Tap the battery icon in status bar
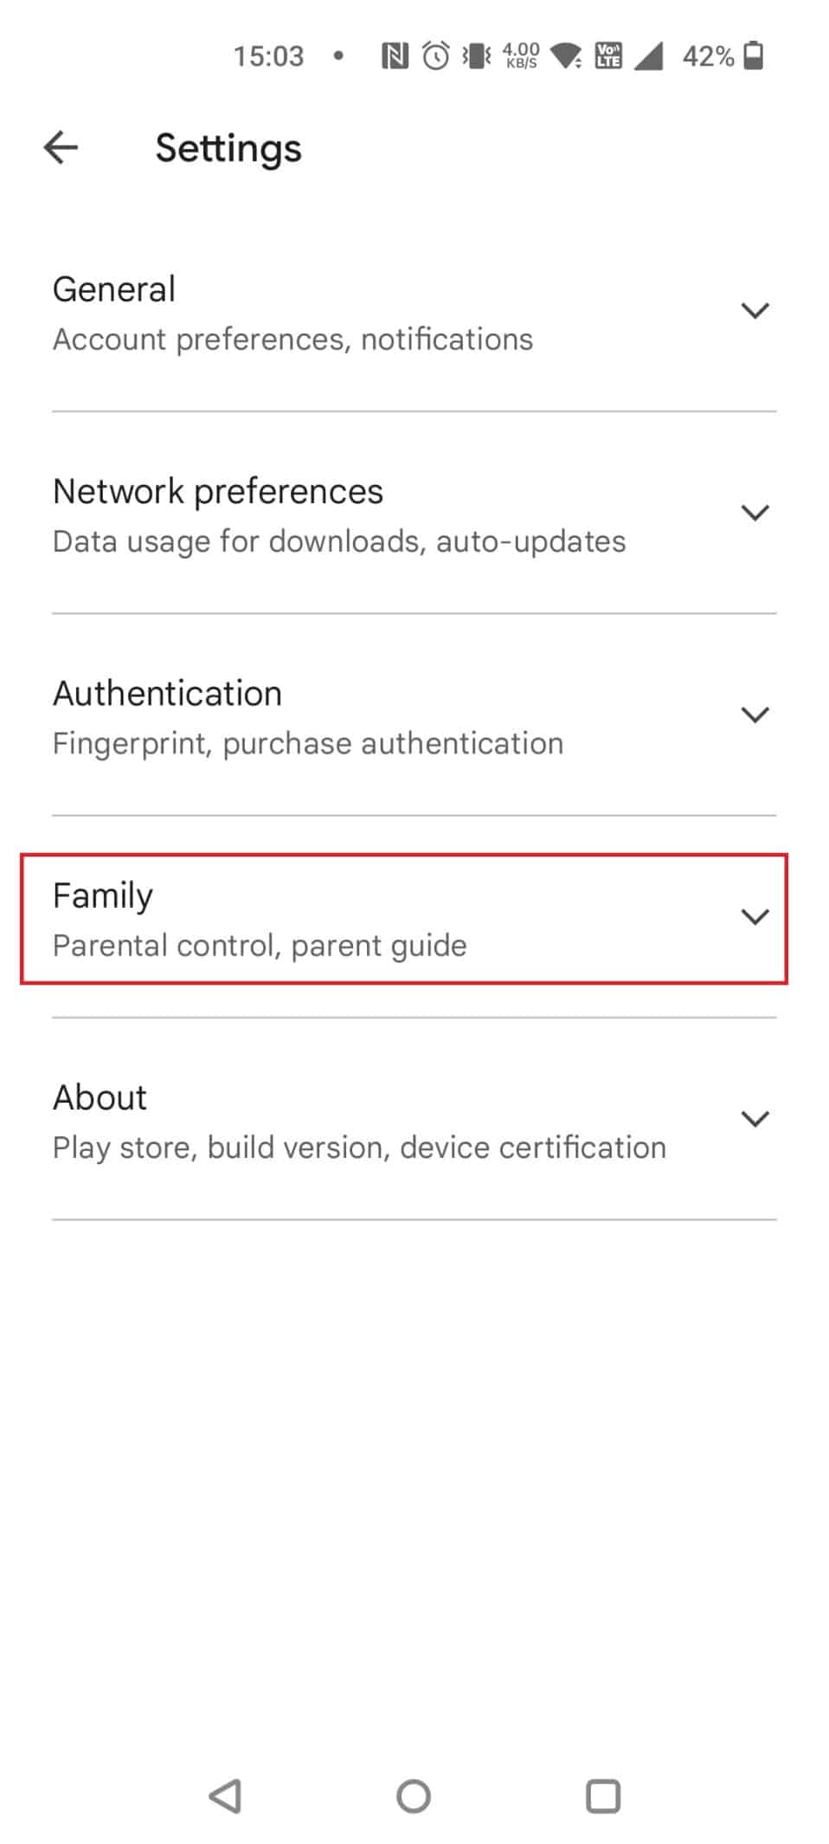The width and height of the screenshot is (829, 1844). 753,56
